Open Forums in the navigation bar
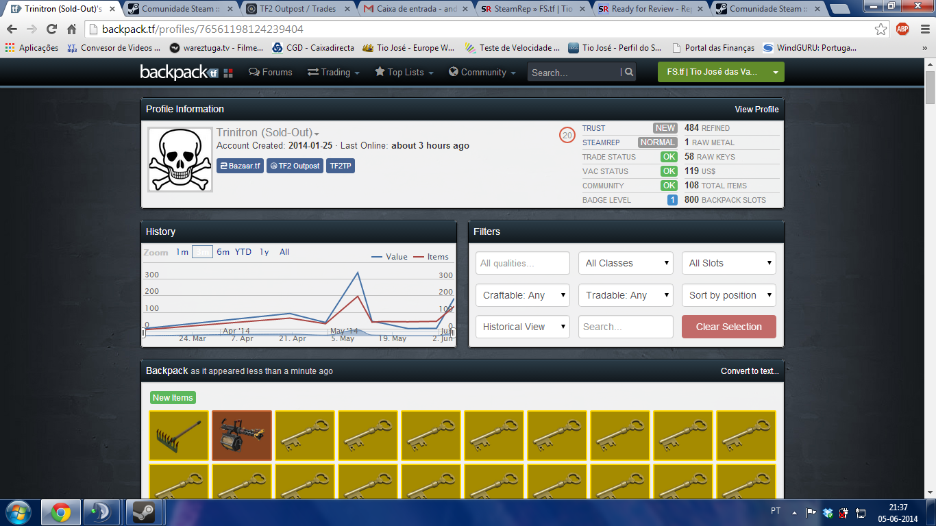936x526 pixels. click(x=270, y=72)
